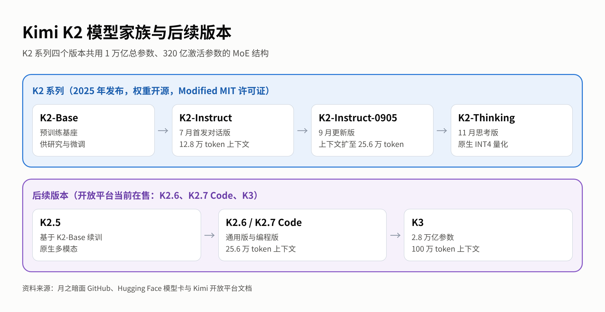Select the K2-Instruct card title
The image size is (605, 312).
pyautogui.click(x=206, y=118)
